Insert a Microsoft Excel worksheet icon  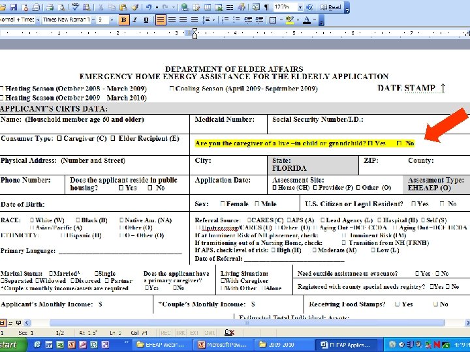[219, 7]
